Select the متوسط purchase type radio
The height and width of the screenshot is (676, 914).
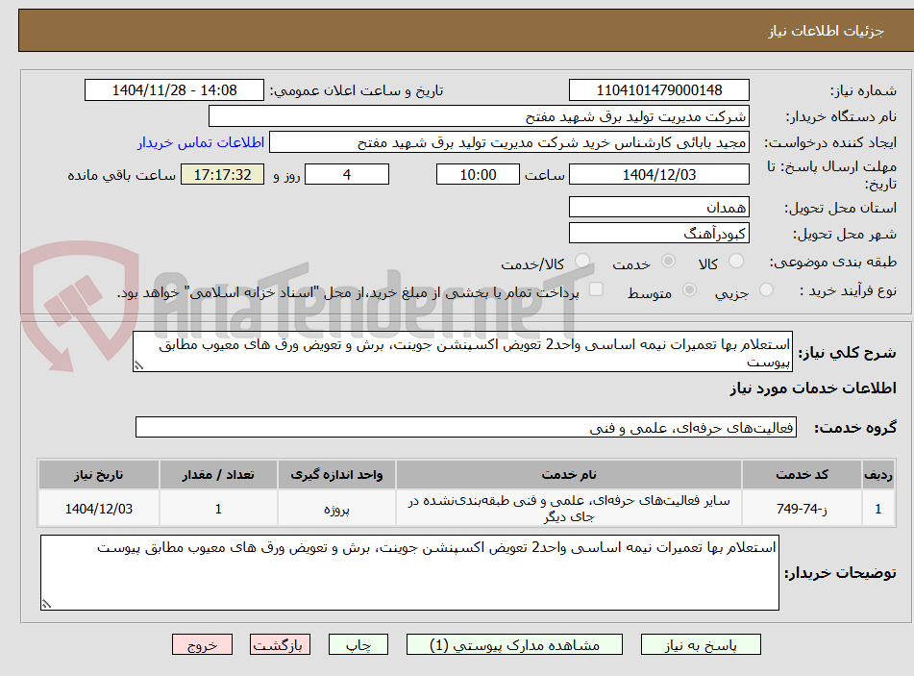(x=689, y=289)
